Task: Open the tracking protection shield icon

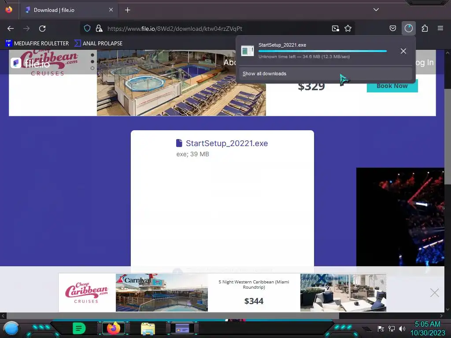Action: coord(87,28)
